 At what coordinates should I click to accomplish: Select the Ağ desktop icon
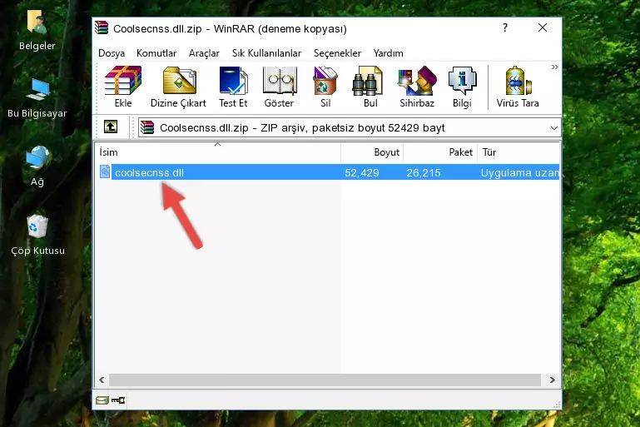(x=37, y=166)
